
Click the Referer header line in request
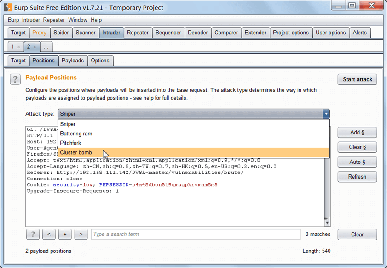pyautogui.click(x=135, y=173)
